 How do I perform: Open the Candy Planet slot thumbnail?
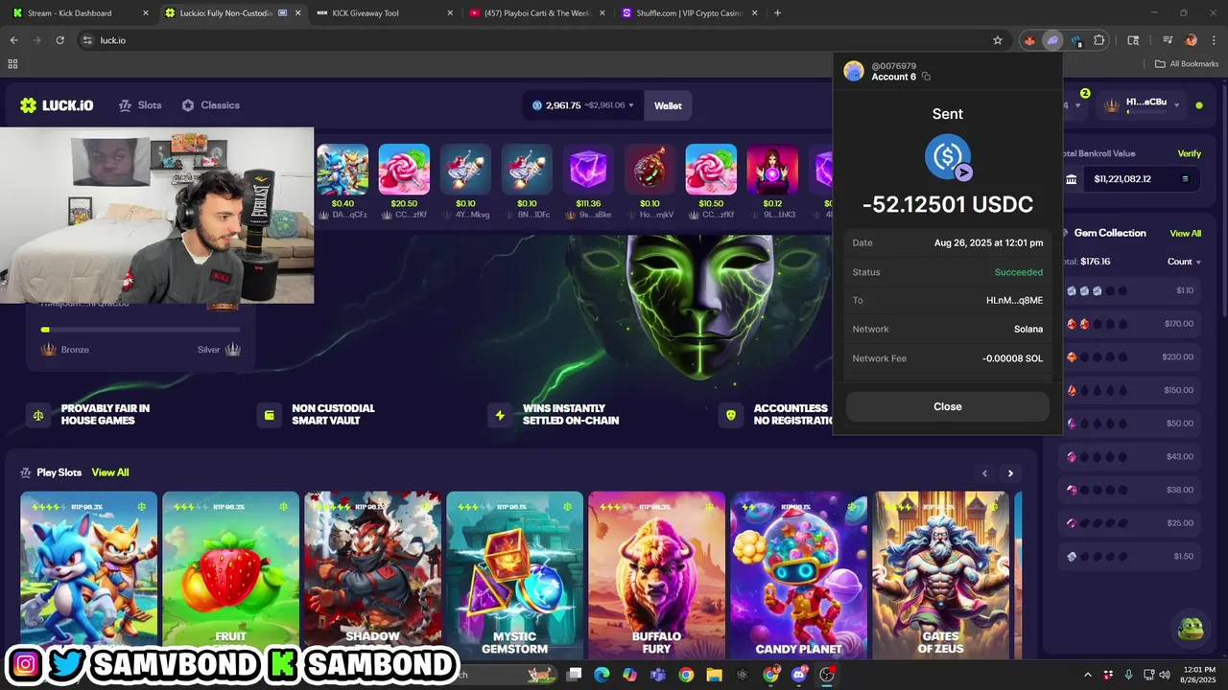tap(798, 575)
